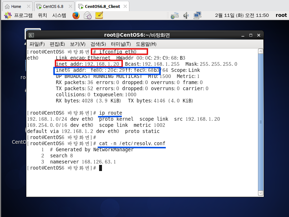This screenshot has height=217, width=289.
Task: Close the Home tab
Action: pyautogui.click(x=28, y=6)
